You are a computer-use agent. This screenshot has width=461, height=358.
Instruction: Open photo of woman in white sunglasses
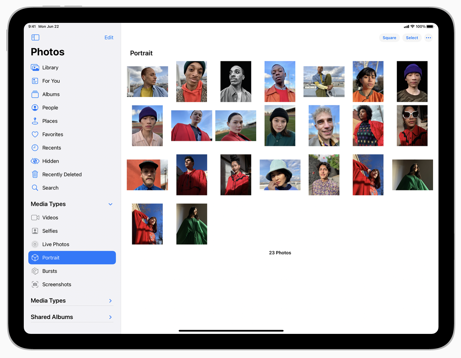(x=412, y=126)
